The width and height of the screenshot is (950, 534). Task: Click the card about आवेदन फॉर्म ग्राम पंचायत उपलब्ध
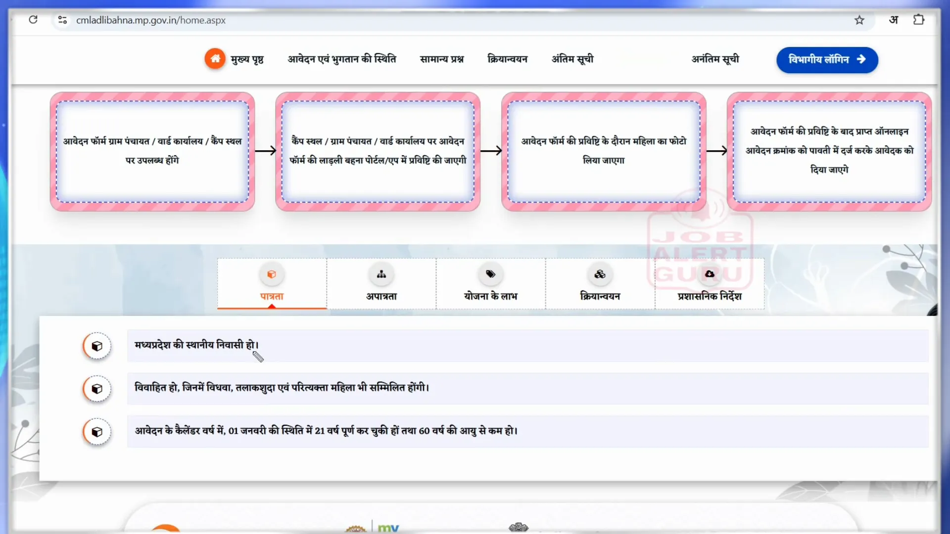[x=152, y=152]
